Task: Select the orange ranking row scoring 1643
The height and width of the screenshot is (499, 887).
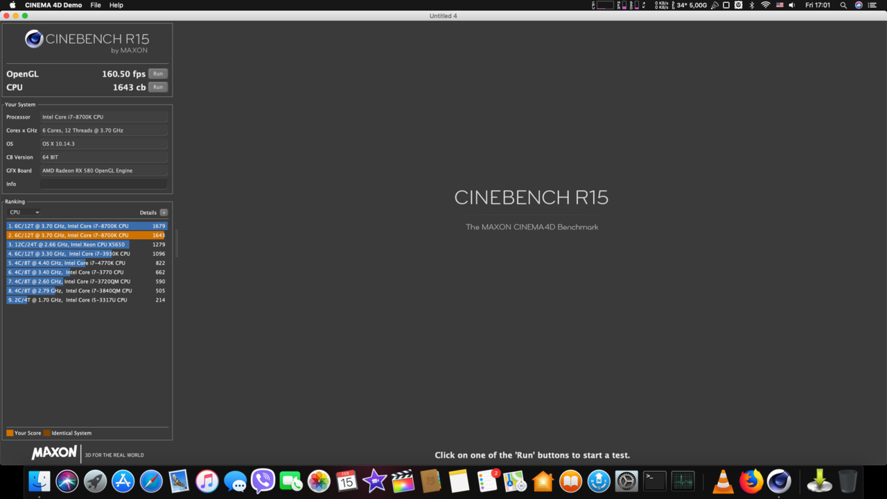Action: [x=87, y=235]
